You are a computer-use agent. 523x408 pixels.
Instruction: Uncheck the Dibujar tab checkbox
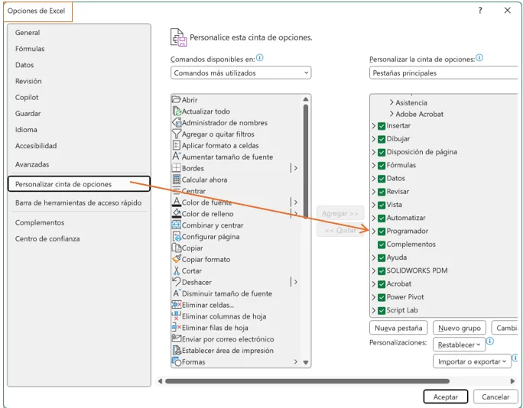[x=382, y=139]
